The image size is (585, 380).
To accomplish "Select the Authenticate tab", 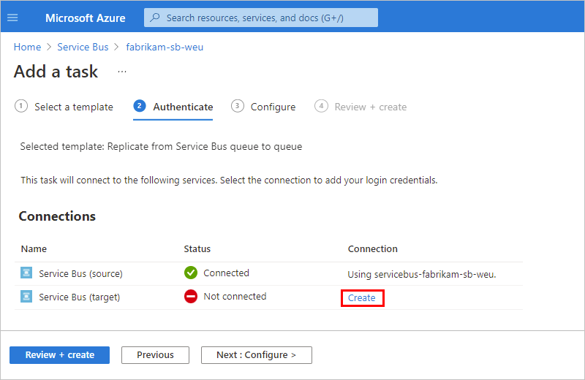I will [x=183, y=107].
